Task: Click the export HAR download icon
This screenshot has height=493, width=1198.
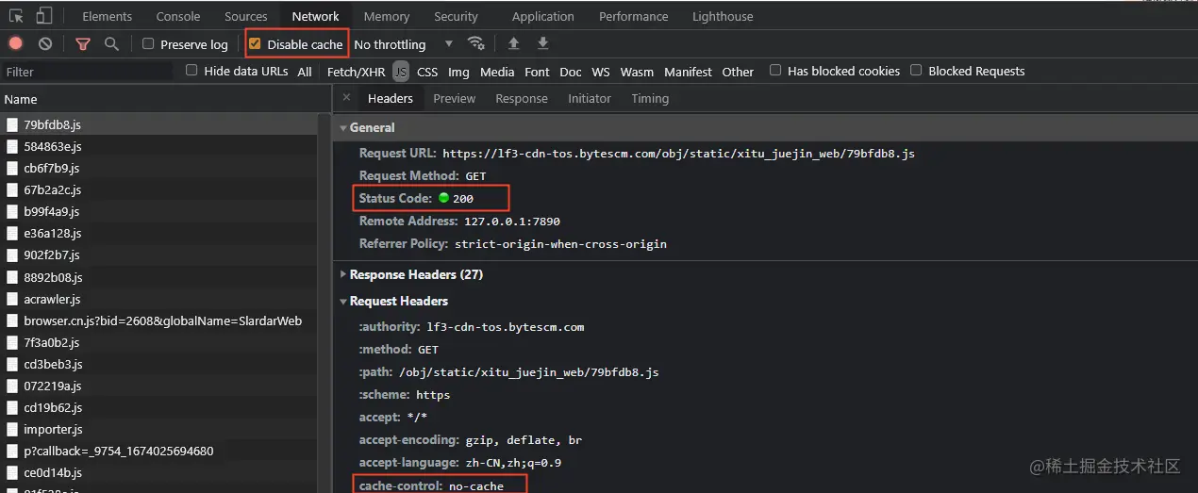Action: (542, 43)
